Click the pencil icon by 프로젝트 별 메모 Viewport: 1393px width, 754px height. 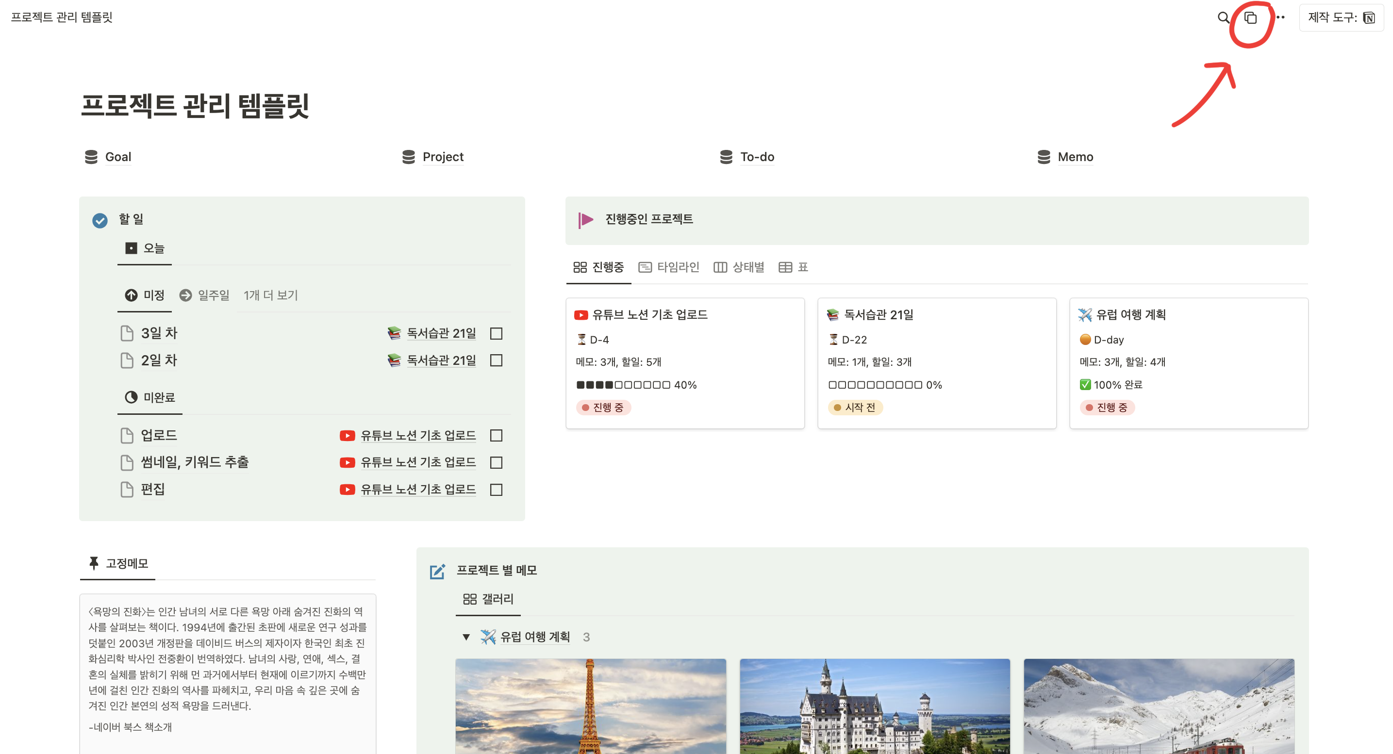pyautogui.click(x=437, y=571)
